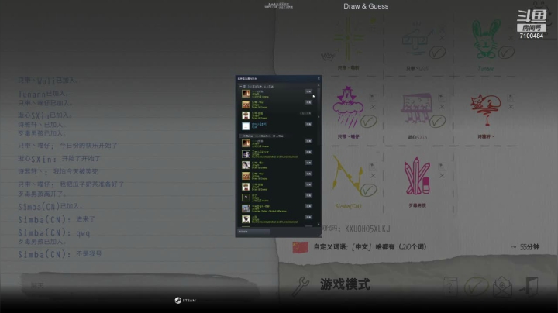This screenshot has height=313, width=558.
Task: Click the ready checkmark on Simba(CN)'s card
Action: [x=369, y=190]
